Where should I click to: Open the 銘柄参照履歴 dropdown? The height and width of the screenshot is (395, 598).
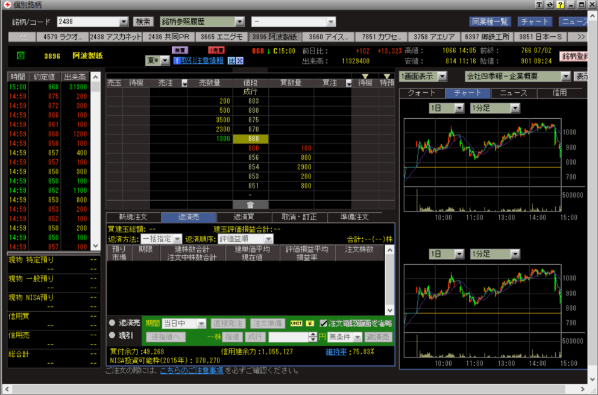point(239,22)
